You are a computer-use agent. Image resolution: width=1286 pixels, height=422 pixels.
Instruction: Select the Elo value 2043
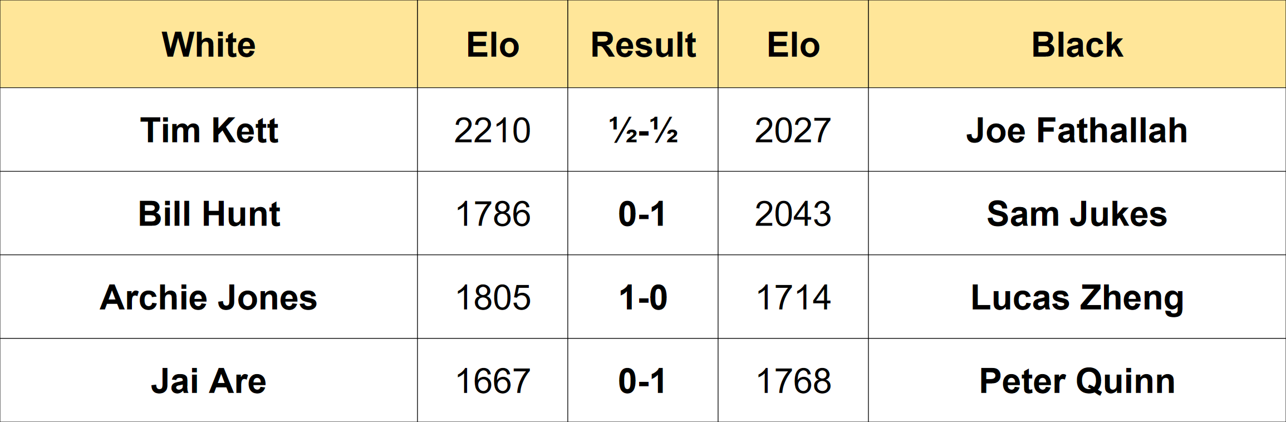[793, 213]
